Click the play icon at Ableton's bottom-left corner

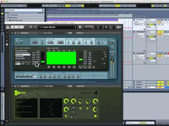tap(2, 123)
